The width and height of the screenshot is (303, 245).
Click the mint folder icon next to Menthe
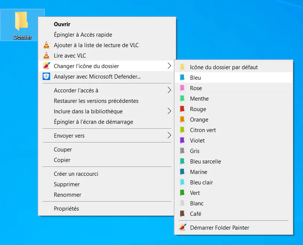(x=182, y=98)
